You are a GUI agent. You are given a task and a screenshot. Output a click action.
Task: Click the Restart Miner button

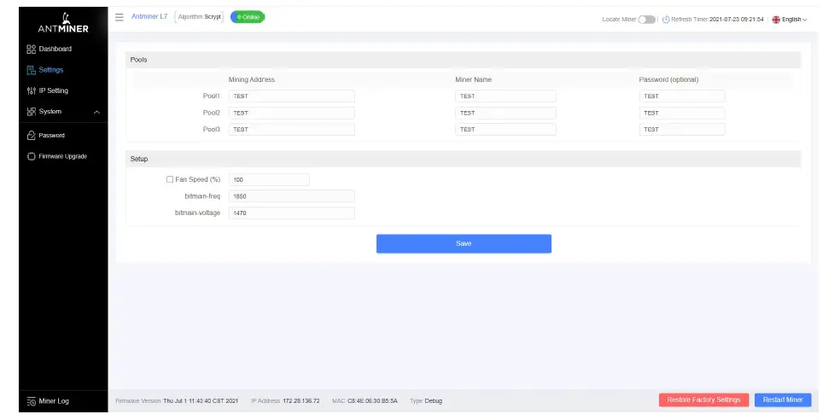tap(783, 400)
